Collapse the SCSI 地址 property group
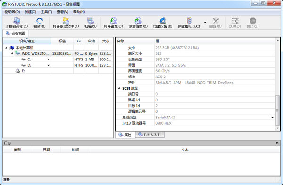 [119, 88]
